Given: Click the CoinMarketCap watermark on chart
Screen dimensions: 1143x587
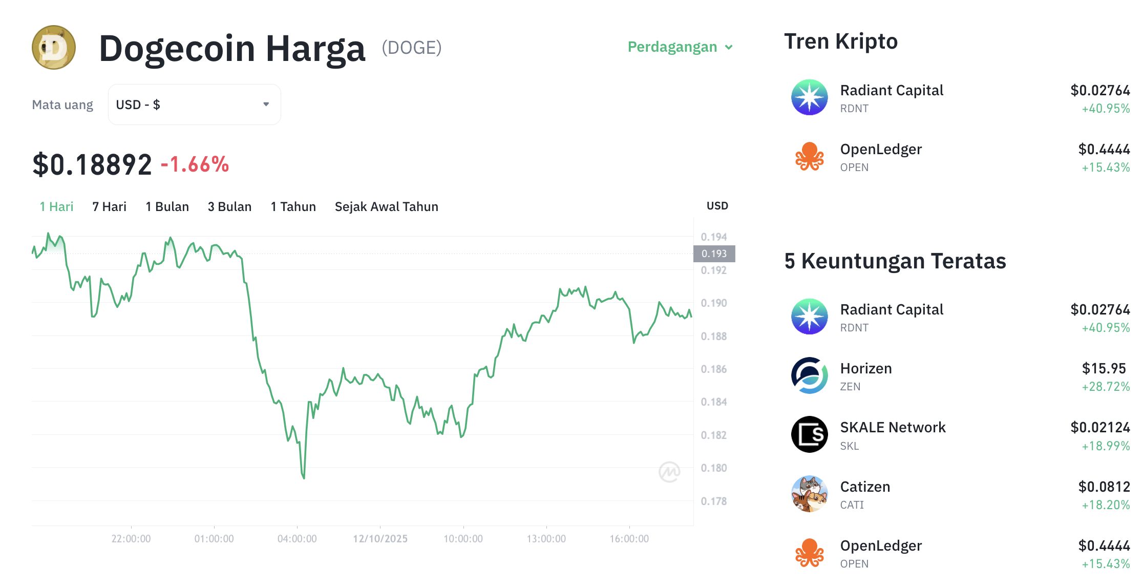Looking at the screenshot, I should pyautogui.click(x=669, y=472).
